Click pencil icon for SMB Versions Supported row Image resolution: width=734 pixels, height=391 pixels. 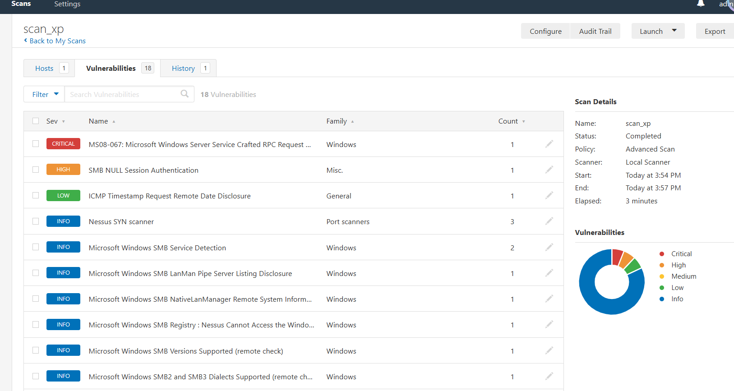(549, 350)
